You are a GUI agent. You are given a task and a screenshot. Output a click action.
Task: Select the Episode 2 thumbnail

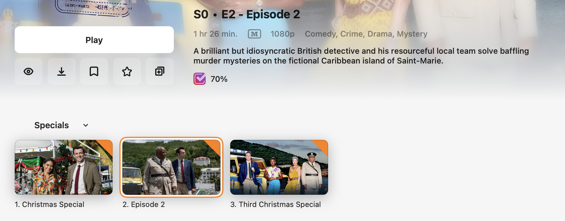point(171,167)
